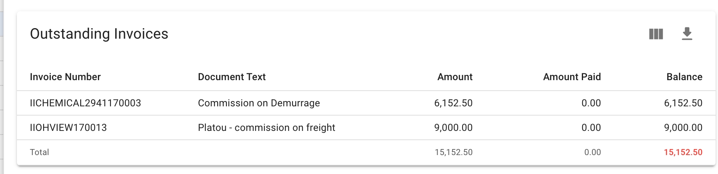Sort by Document Text column header
The height and width of the screenshot is (174, 718).
pos(232,77)
